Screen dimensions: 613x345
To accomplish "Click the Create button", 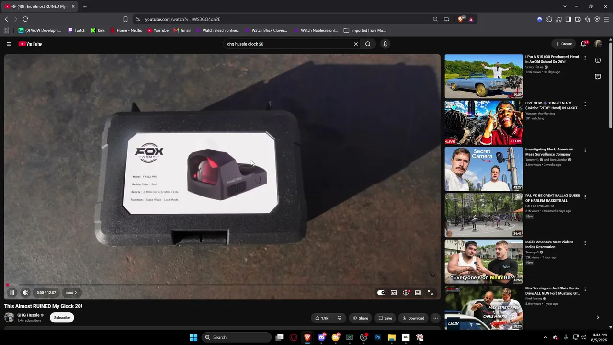I will click(x=563, y=44).
